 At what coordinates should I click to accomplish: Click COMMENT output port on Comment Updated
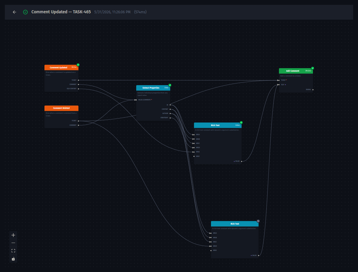78,84
